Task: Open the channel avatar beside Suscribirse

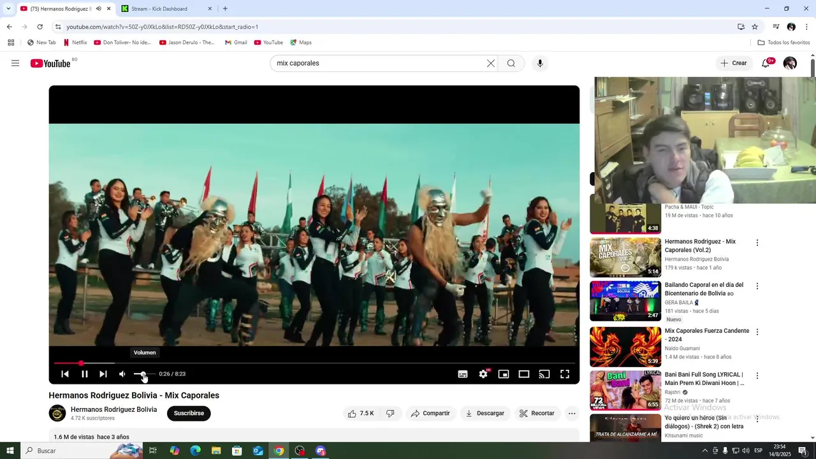Action: pyautogui.click(x=57, y=413)
